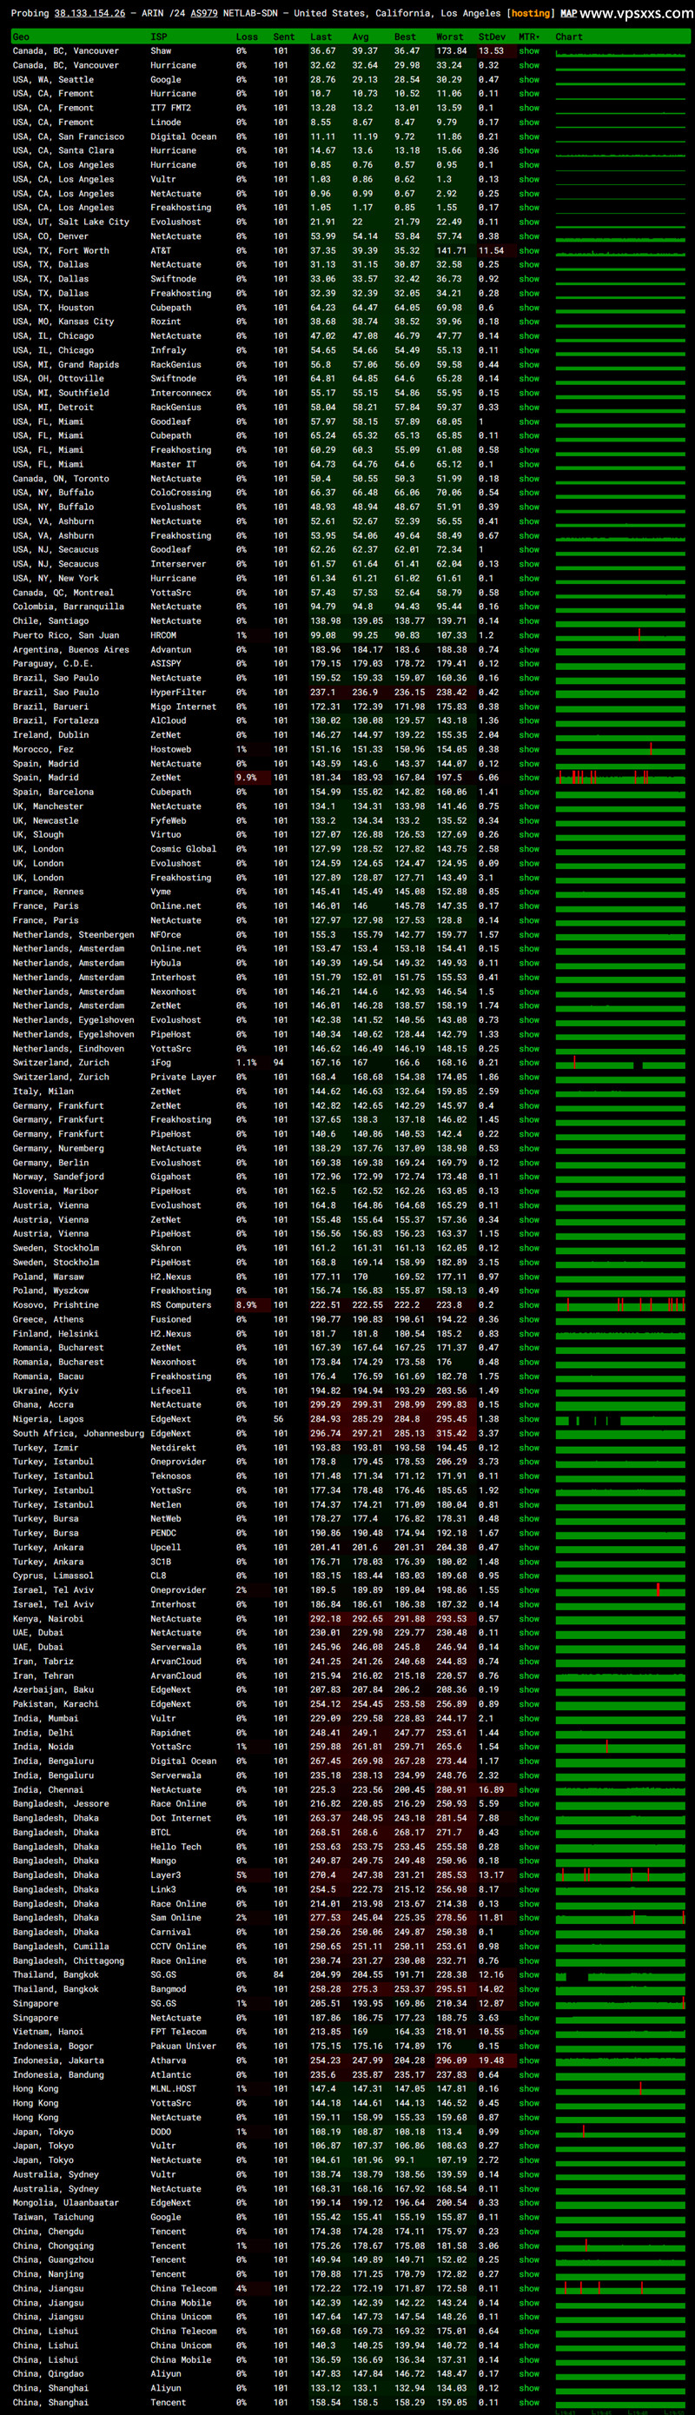This screenshot has height=2415, width=695.
Task: Sort by the Avg column header
Action: [361, 37]
